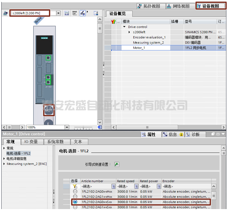Screen dimensions: 228x211
Task: Open the 100% zoom level dropdown
Action: coord(67,127)
